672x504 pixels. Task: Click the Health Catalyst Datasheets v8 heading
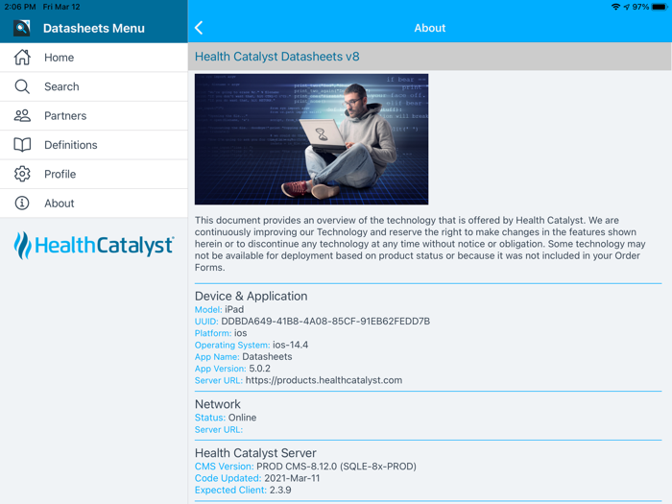tap(277, 57)
